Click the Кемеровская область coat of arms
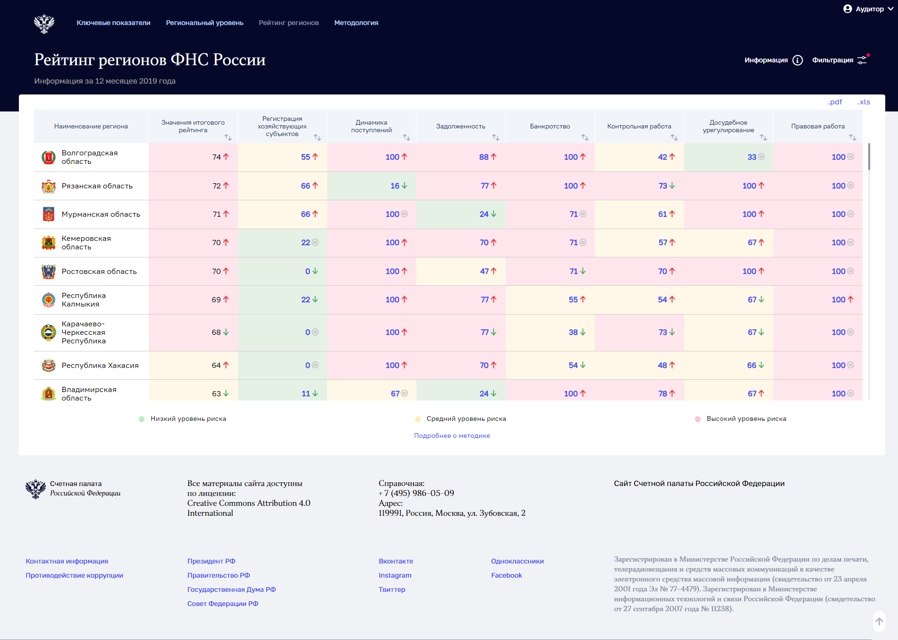Image resolution: width=898 pixels, height=640 pixels. tap(49, 243)
